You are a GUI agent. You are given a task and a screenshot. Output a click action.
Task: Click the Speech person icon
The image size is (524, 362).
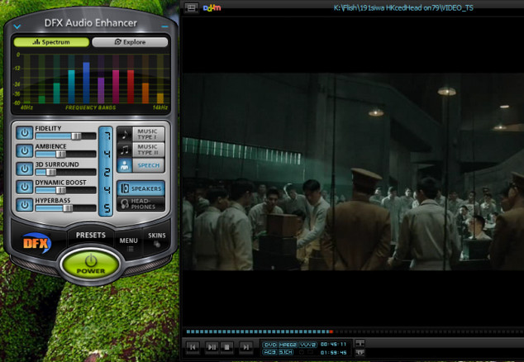click(x=125, y=165)
